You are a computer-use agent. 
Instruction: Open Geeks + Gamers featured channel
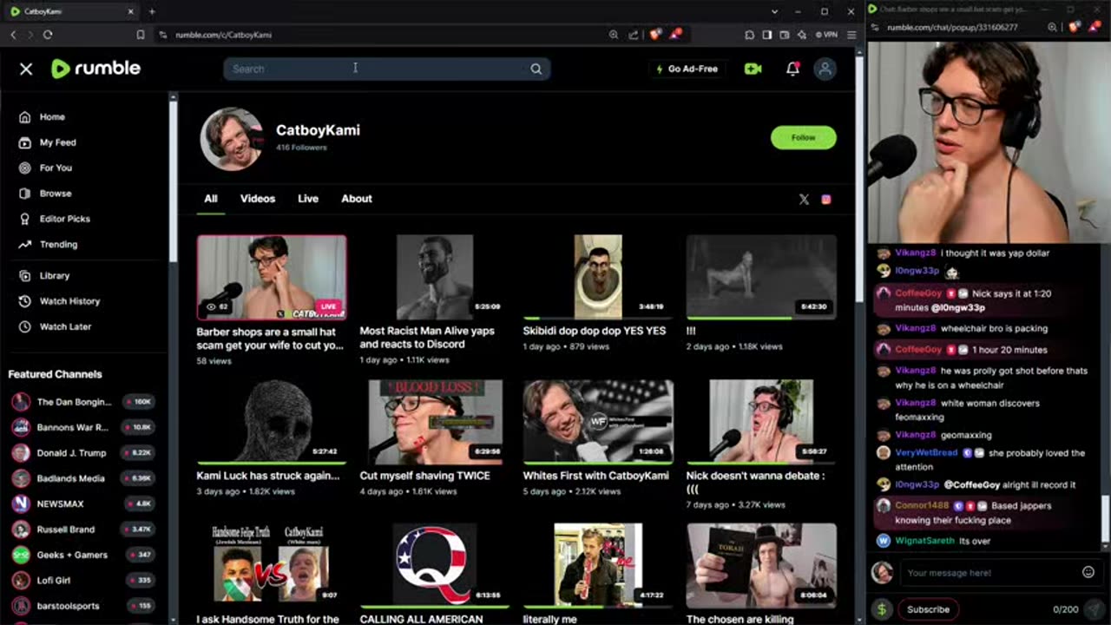pos(84,555)
